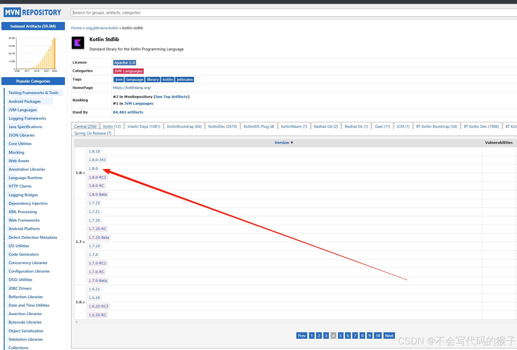Click the jetbrains tag

coord(185,80)
